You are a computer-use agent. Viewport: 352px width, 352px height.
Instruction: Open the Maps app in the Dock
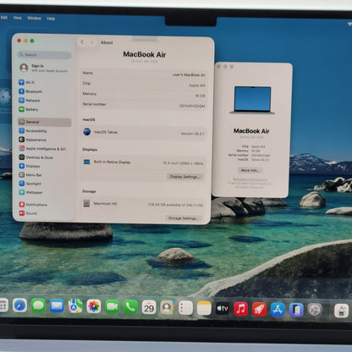click(x=75, y=306)
